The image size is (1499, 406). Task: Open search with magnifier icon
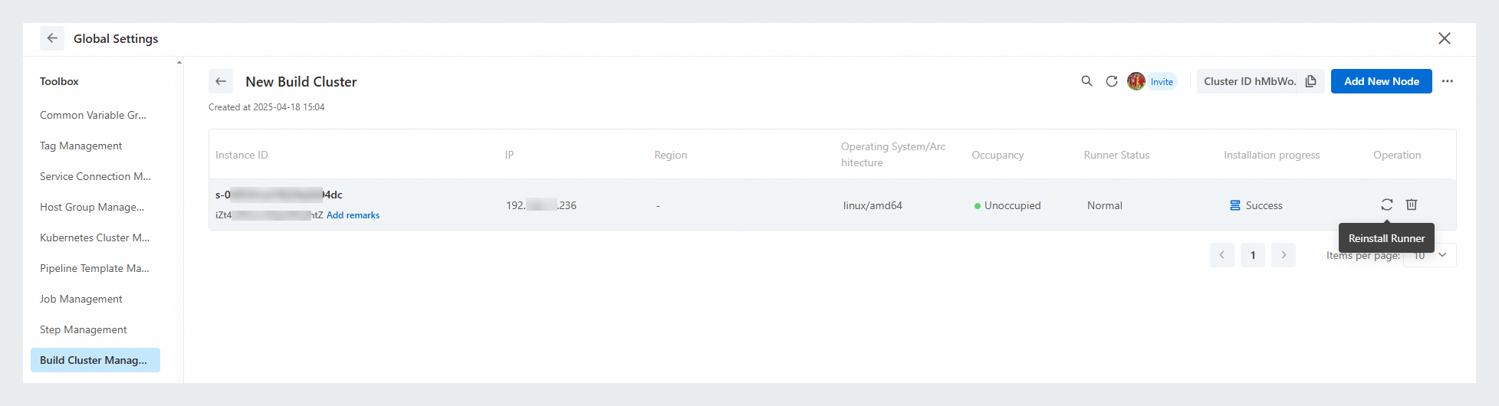click(x=1086, y=81)
